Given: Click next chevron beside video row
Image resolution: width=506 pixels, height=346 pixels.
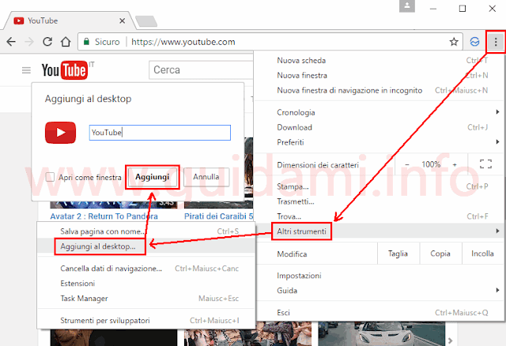Looking at the screenshot, I should click(x=451, y=340).
